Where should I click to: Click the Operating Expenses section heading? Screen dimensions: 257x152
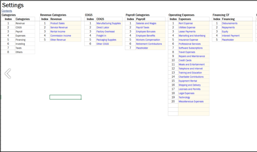pyautogui.click(x=181, y=15)
